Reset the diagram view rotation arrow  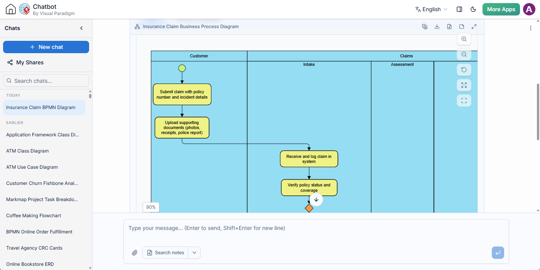point(464,70)
